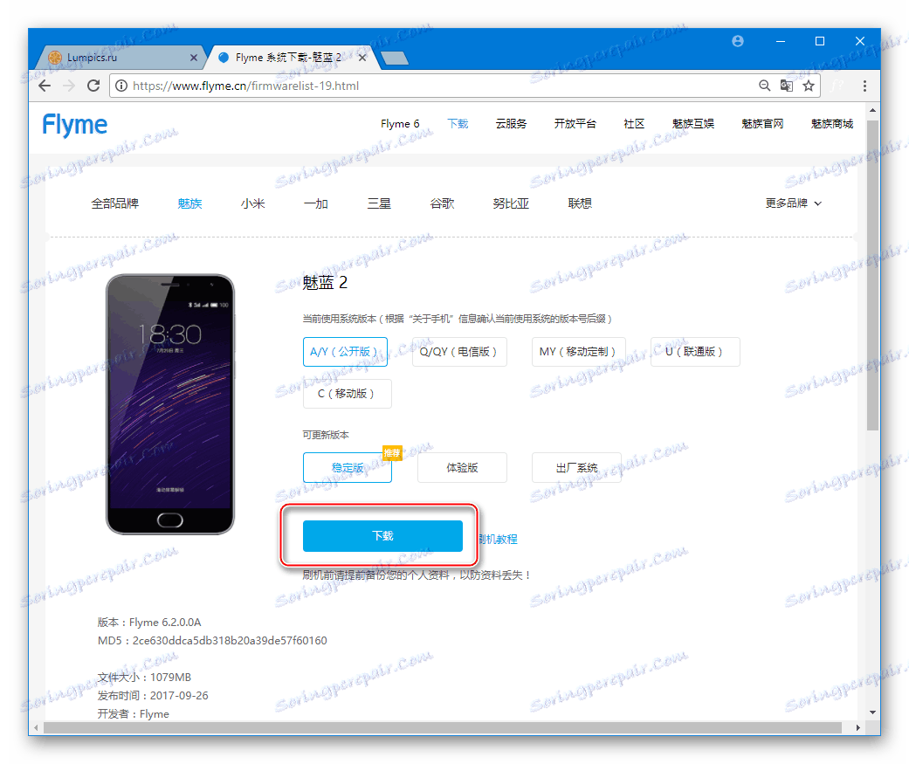
Task: Open the Chrome profile avatar icon
Action: click(737, 41)
